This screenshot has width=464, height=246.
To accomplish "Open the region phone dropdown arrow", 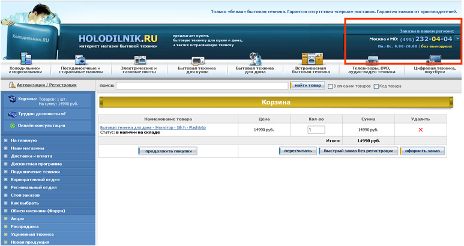I will [x=458, y=38].
